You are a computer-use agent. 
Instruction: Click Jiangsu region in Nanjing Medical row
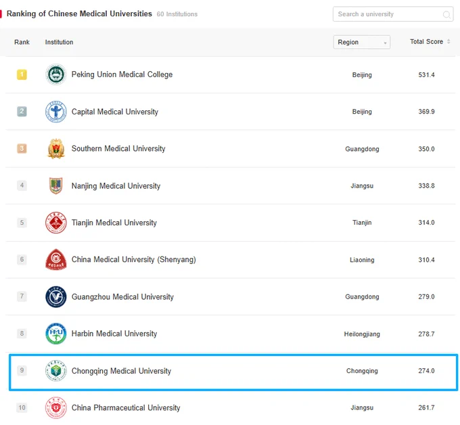(362, 186)
